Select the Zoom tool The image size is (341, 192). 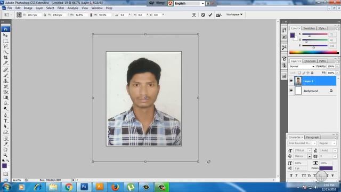[x=5, y=155]
